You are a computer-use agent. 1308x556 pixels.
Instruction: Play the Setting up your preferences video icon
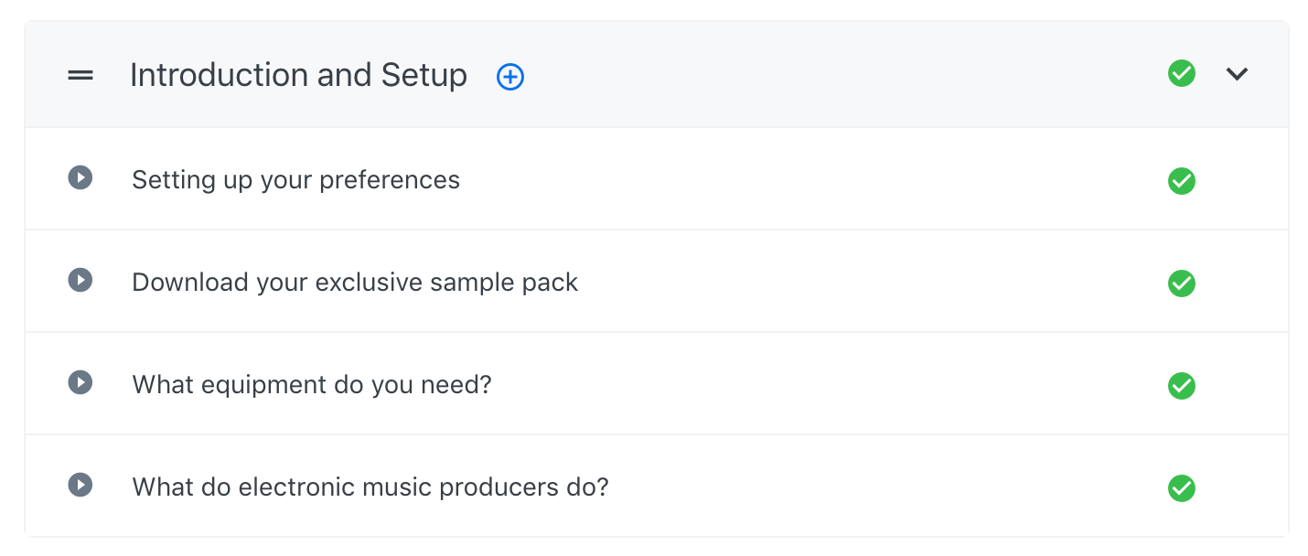80,177
